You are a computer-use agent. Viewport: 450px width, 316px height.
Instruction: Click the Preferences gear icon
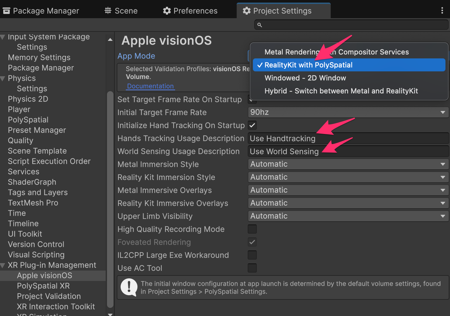[x=167, y=11]
